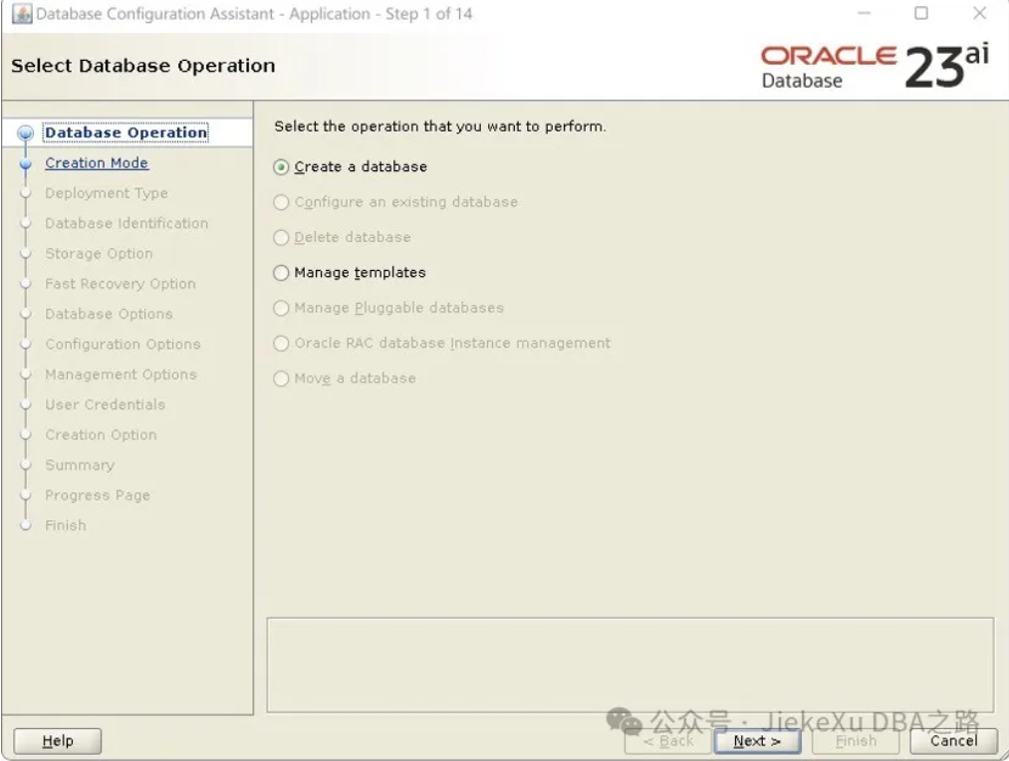Select Oracle RAC database instance management
Screen dimensions: 1009x761
point(281,344)
